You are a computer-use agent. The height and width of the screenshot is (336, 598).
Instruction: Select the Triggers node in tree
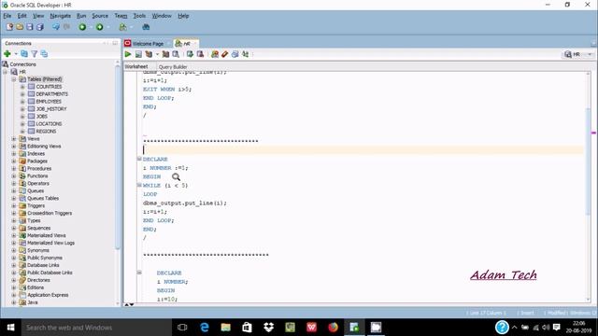coord(36,205)
